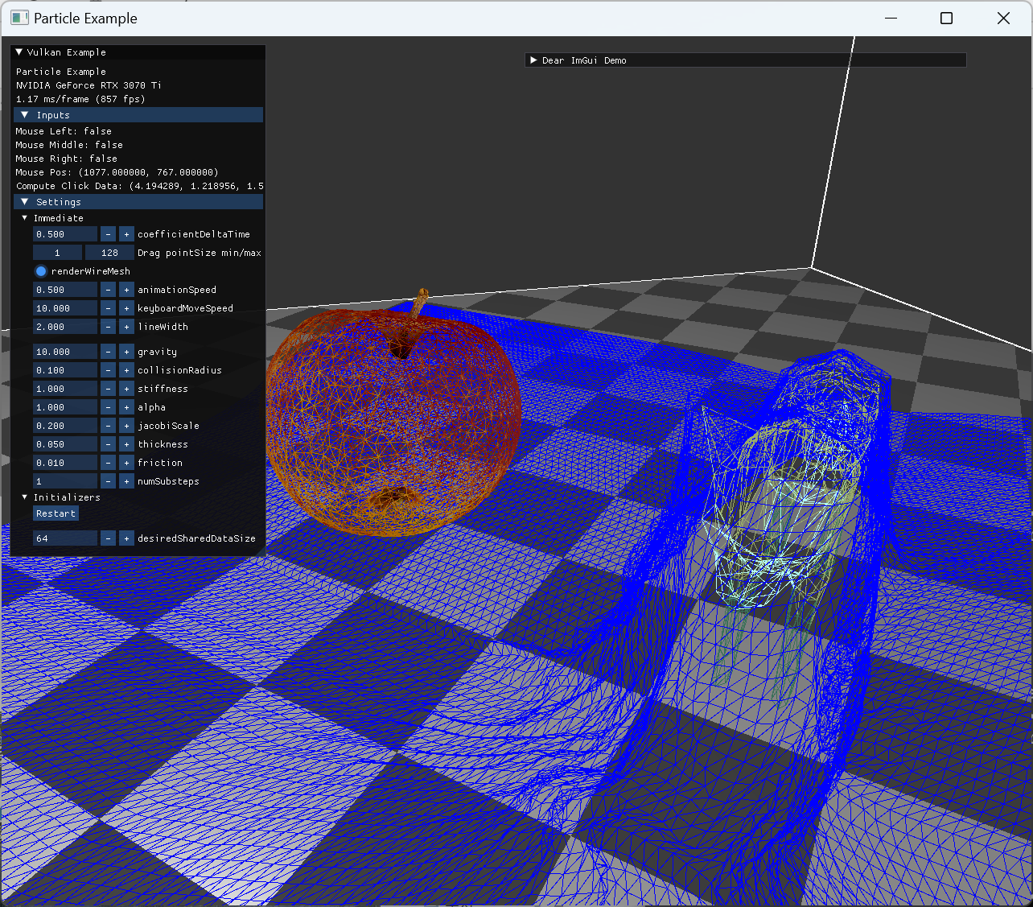1033x907 pixels.
Task: Focus the alpha value field
Action: [65, 407]
